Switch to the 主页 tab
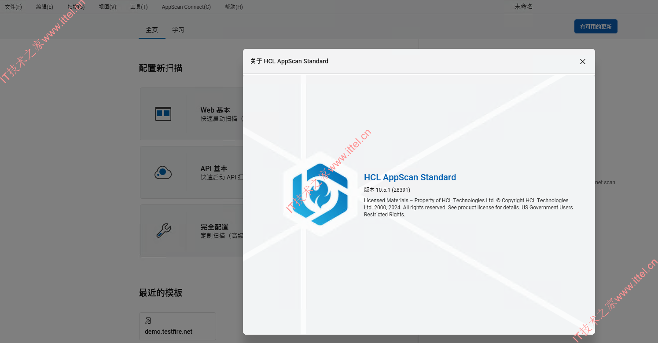Screen dimensions: 658x343 point(152,30)
